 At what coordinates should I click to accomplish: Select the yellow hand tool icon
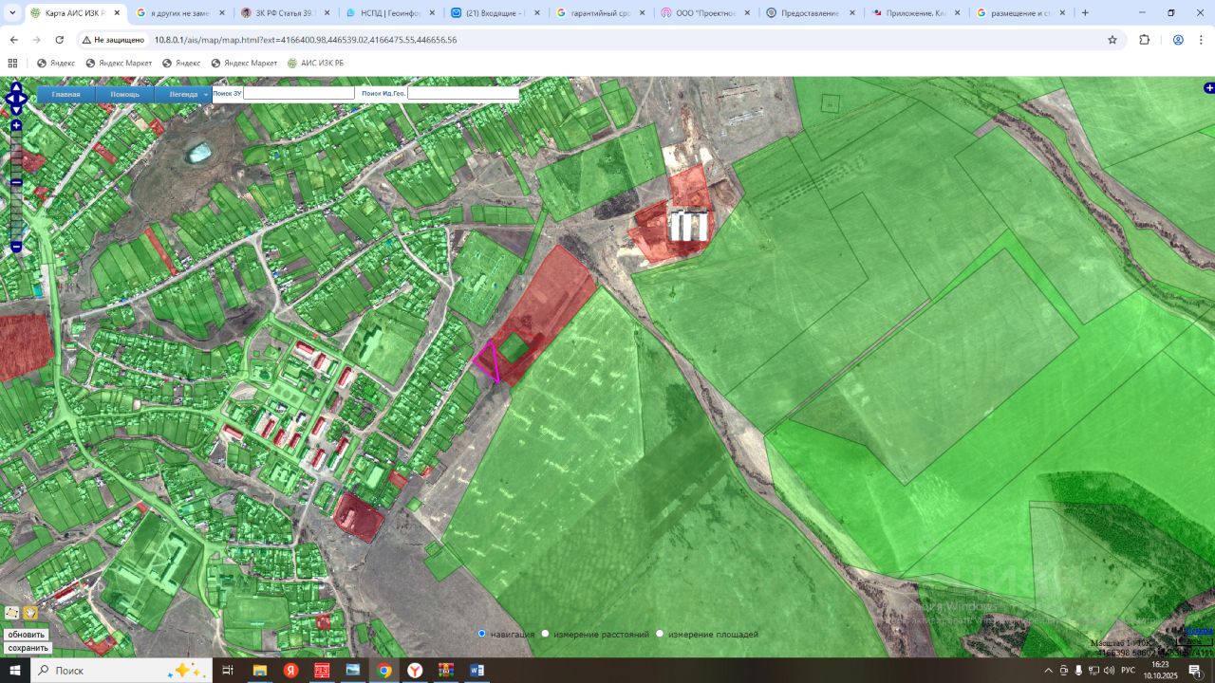tap(29, 614)
